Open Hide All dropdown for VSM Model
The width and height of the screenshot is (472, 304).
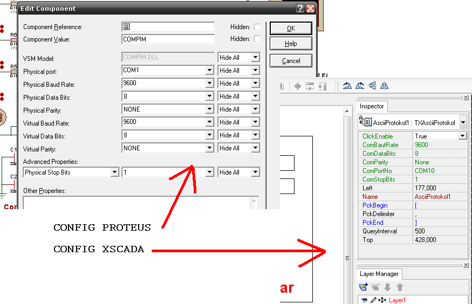[256, 58]
